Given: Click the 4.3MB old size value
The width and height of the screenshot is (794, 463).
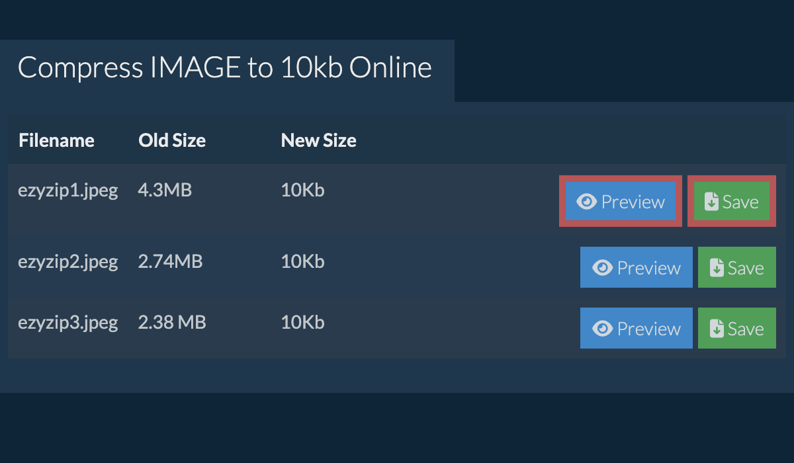Looking at the screenshot, I should pyautogui.click(x=165, y=191).
